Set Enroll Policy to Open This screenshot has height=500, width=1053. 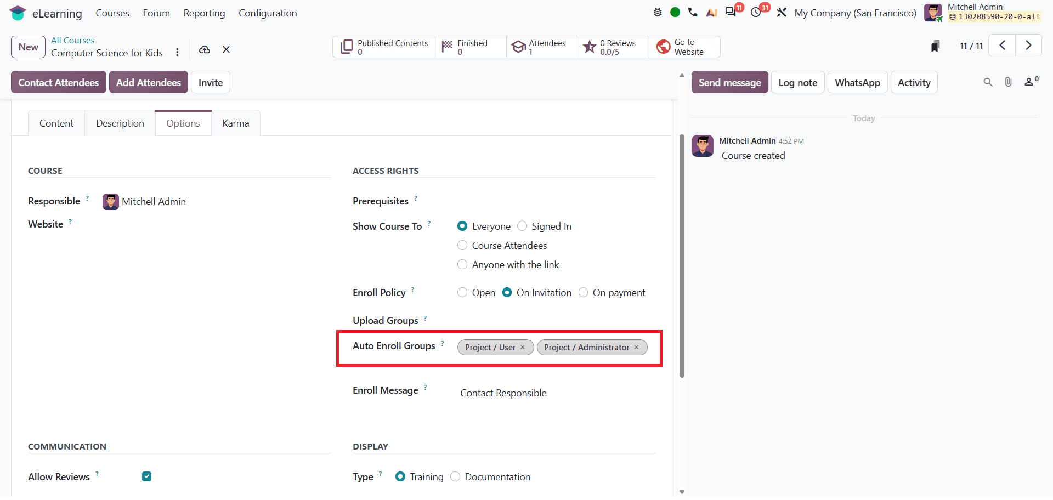462,293
